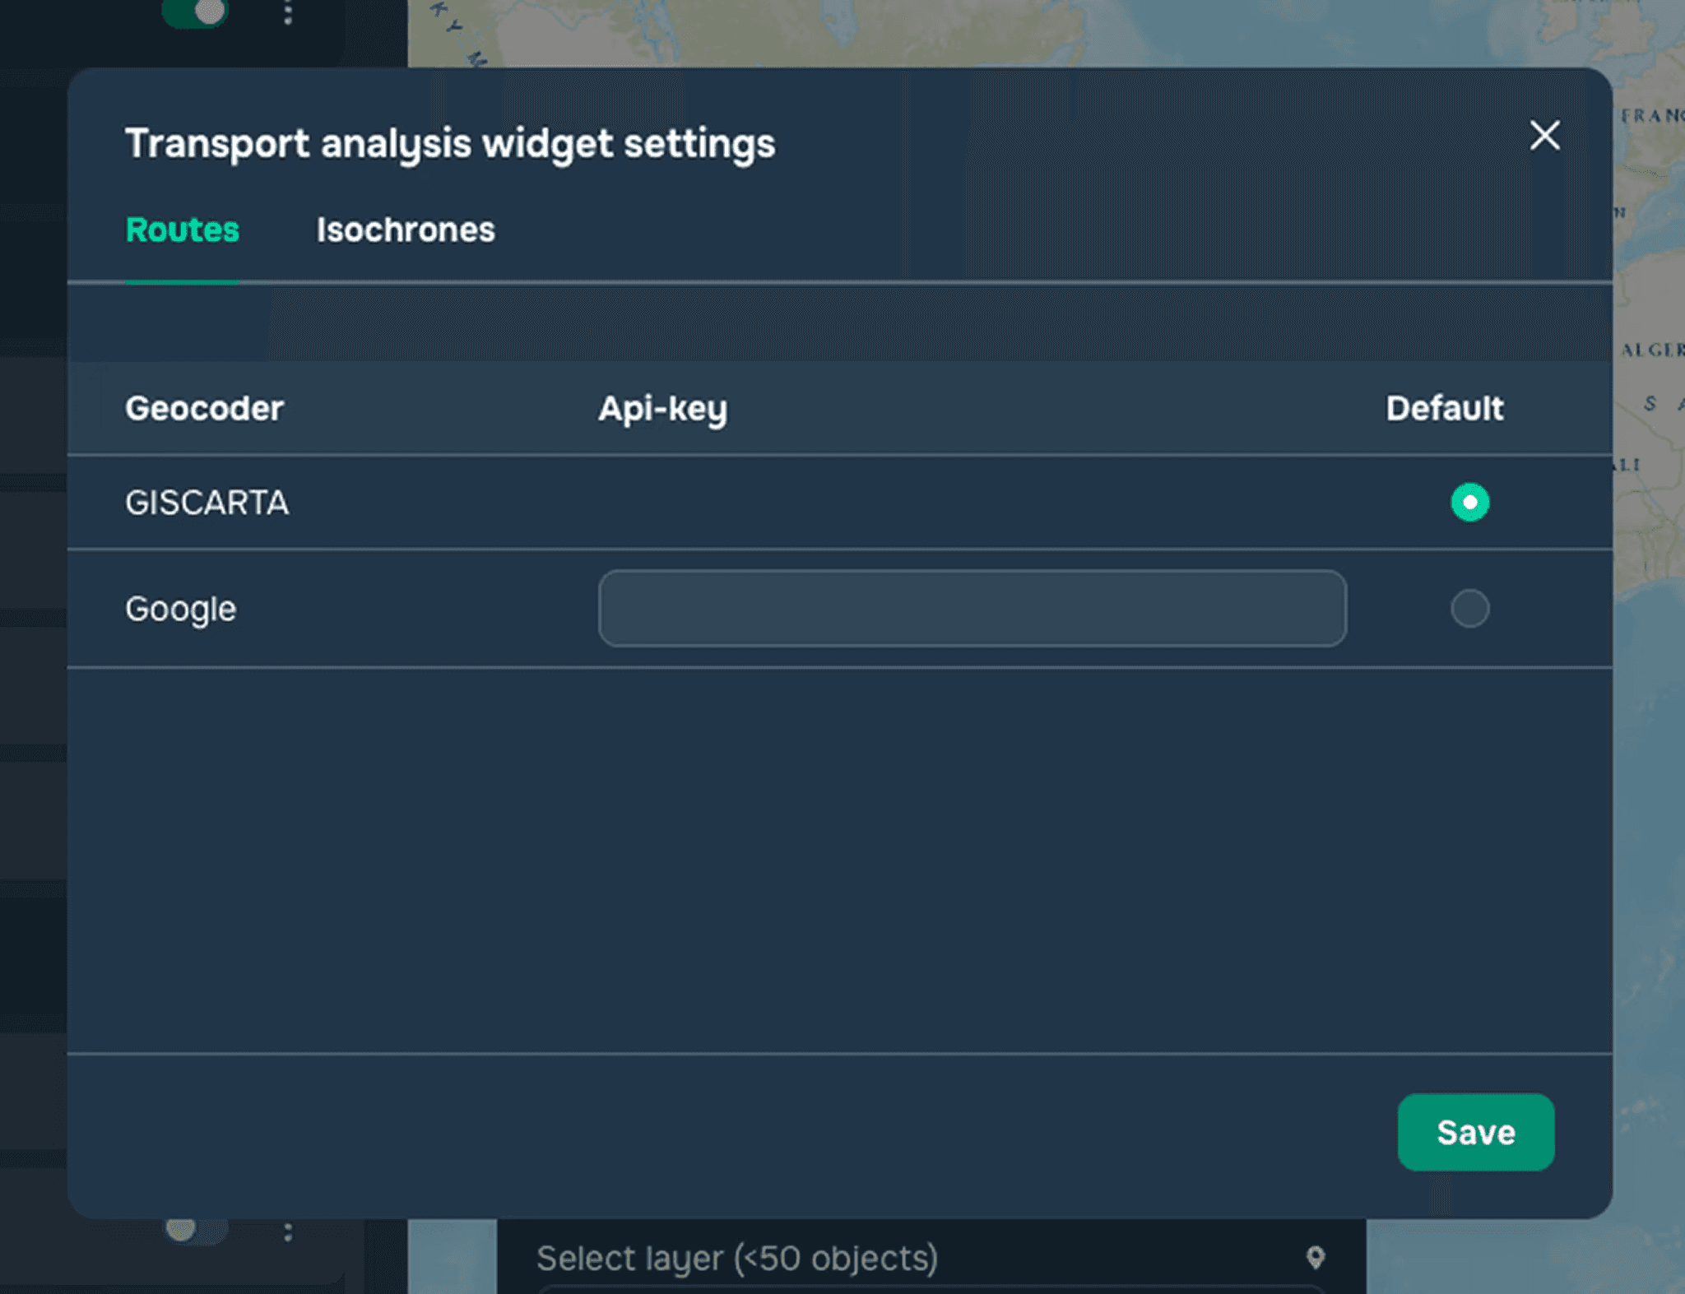Image resolution: width=1685 pixels, height=1294 pixels.
Task: Click into the Google Api-key field
Action: pyautogui.click(x=972, y=609)
